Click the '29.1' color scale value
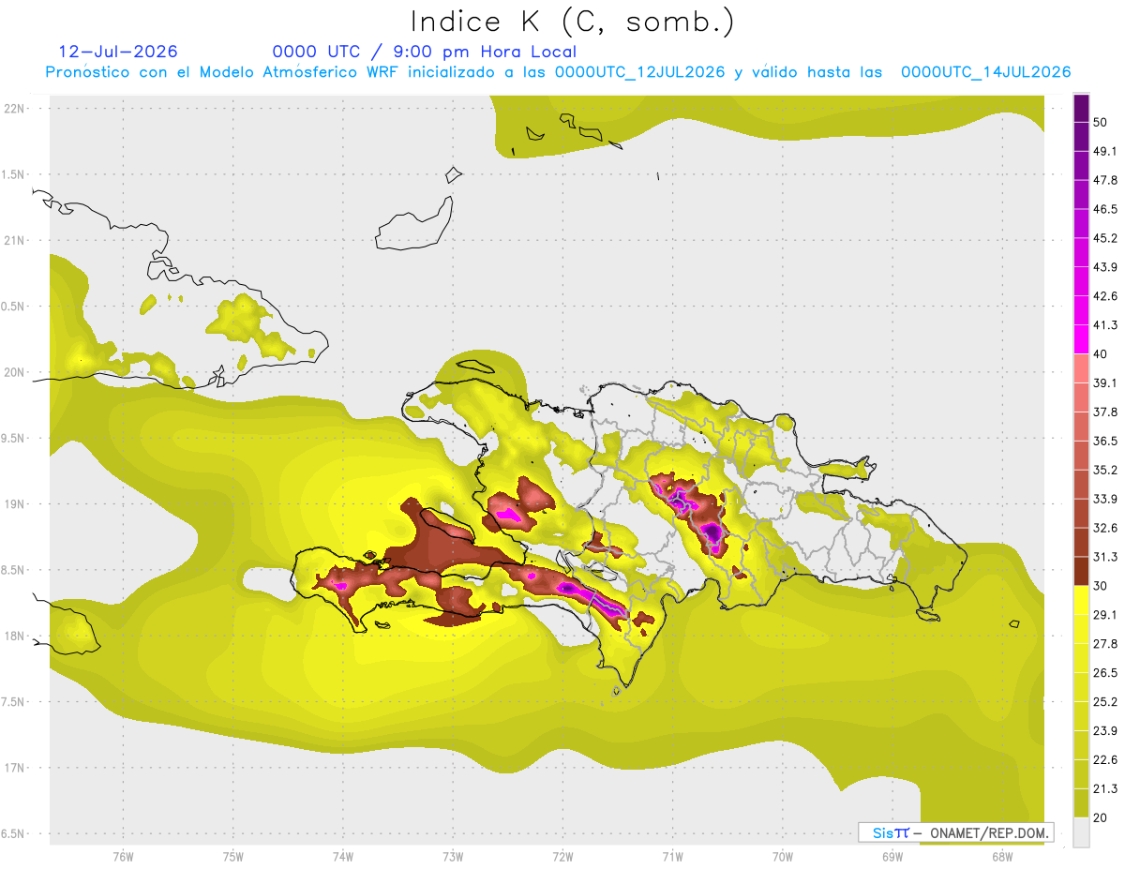The width and height of the screenshot is (1125, 869). coord(1105,614)
